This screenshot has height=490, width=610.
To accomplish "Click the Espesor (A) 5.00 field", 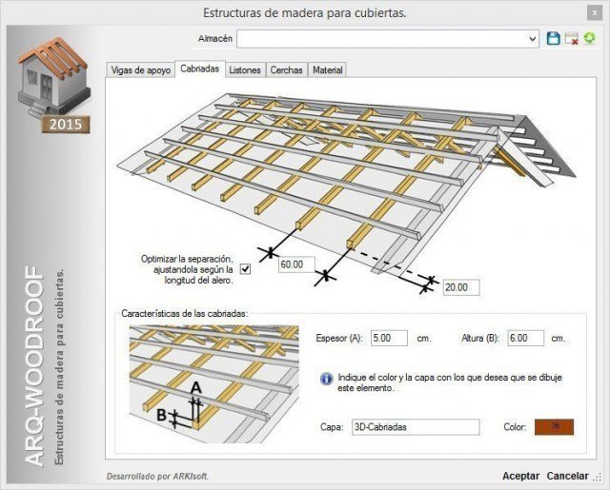I will [389, 338].
